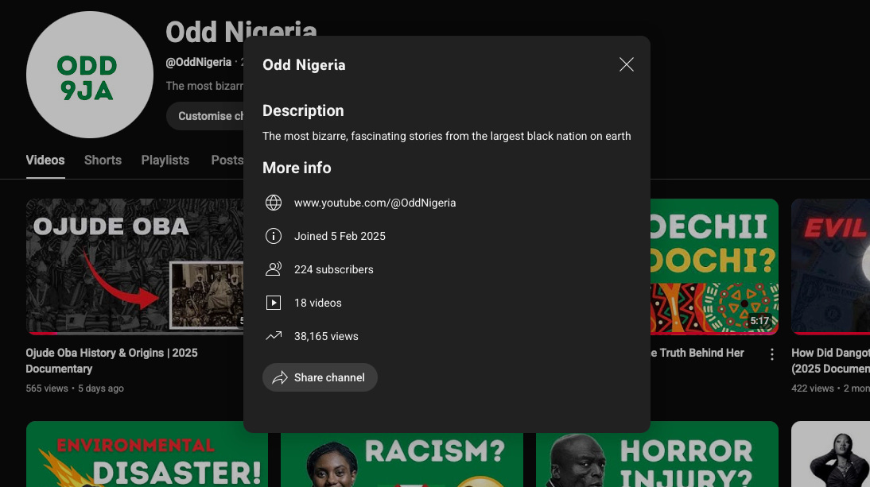Open the Playlists tab

165,160
